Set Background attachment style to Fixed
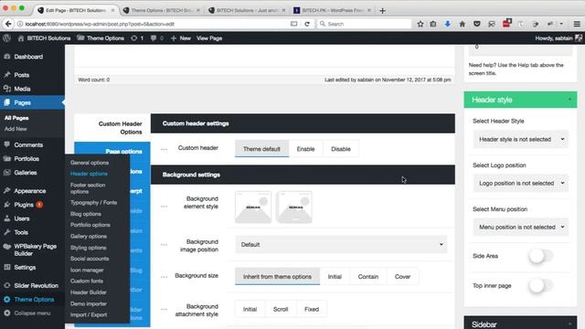This screenshot has height=329, width=585. pyautogui.click(x=312, y=309)
